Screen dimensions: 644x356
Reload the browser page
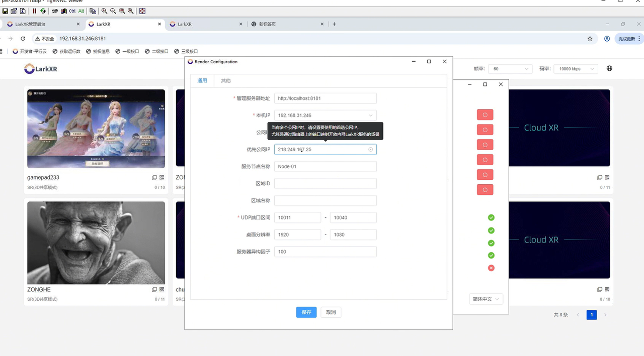[23, 39]
